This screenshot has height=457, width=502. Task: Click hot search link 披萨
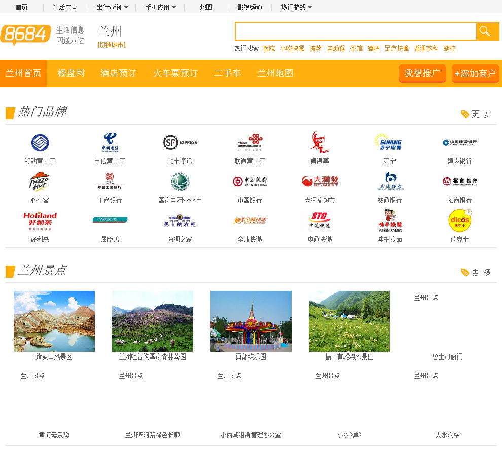point(315,48)
